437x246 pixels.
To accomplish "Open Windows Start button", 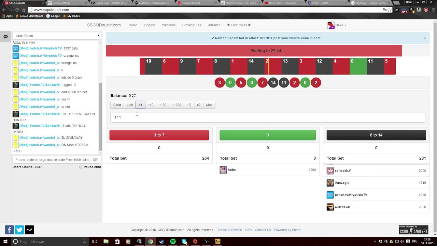I will (5, 242).
